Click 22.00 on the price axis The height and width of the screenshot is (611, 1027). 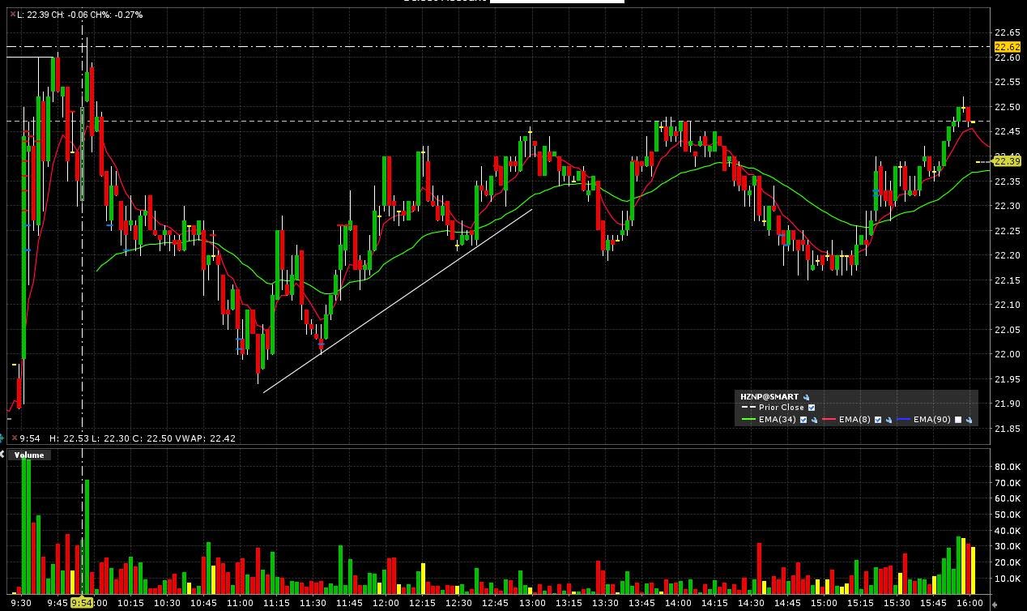click(x=1007, y=354)
